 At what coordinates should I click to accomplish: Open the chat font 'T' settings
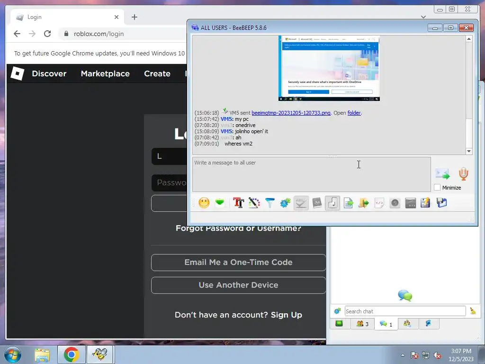pyautogui.click(x=239, y=203)
